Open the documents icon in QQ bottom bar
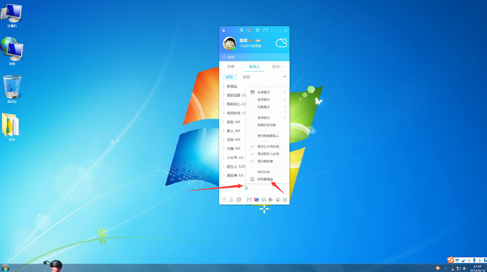Viewport: 487px width, 272px height. 239,200
